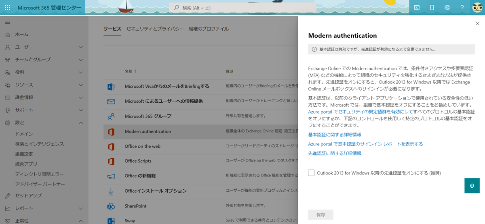Screen dimensions: 485x224
Task: Enable Outlook 2013 先進認証 checkbox
Action: point(311,173)
